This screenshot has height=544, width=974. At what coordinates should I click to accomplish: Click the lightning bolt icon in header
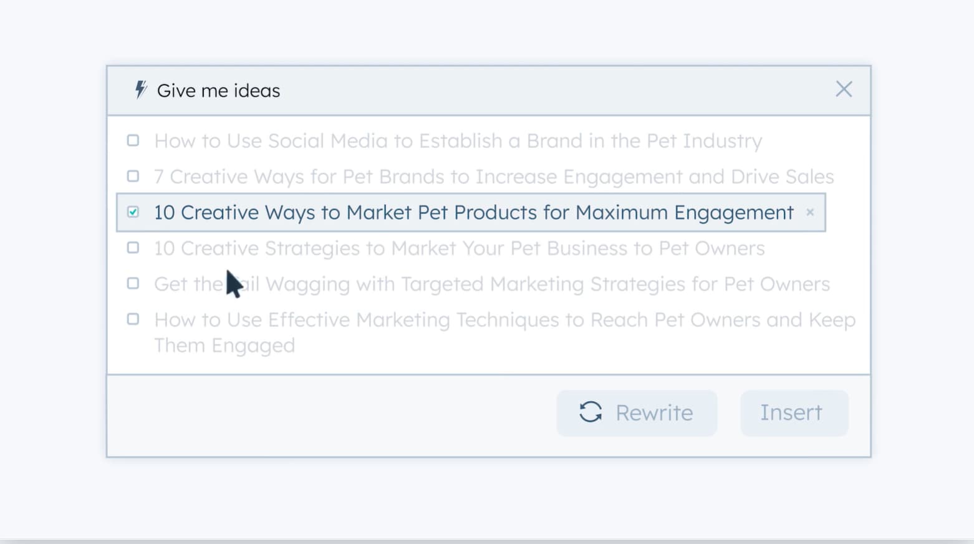coord(141,90)
